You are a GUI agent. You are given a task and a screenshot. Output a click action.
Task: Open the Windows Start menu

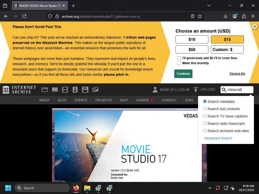click(x=8, y=188)
